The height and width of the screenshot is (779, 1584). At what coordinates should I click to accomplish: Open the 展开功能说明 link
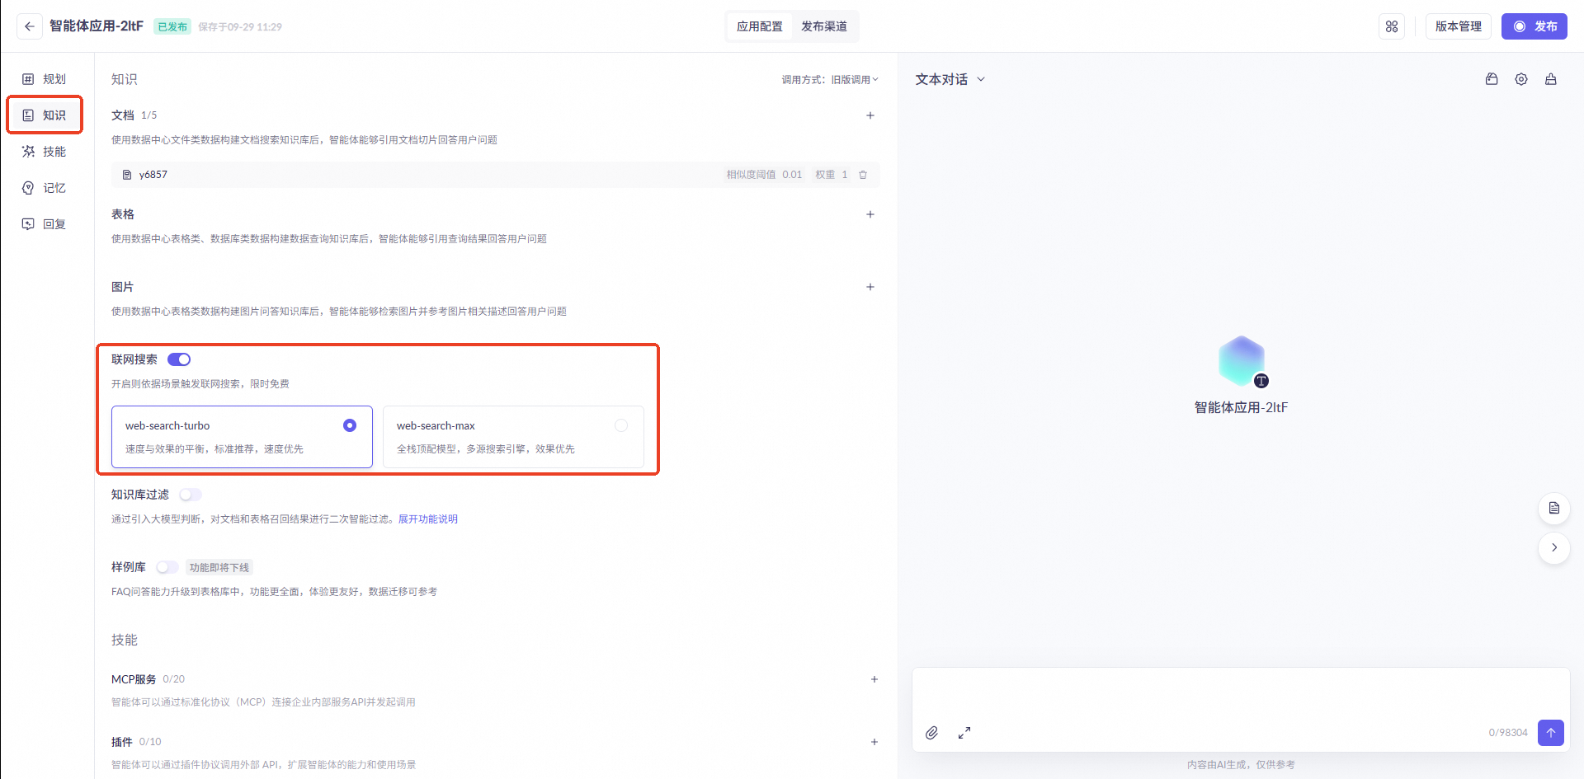pos(428,519)
